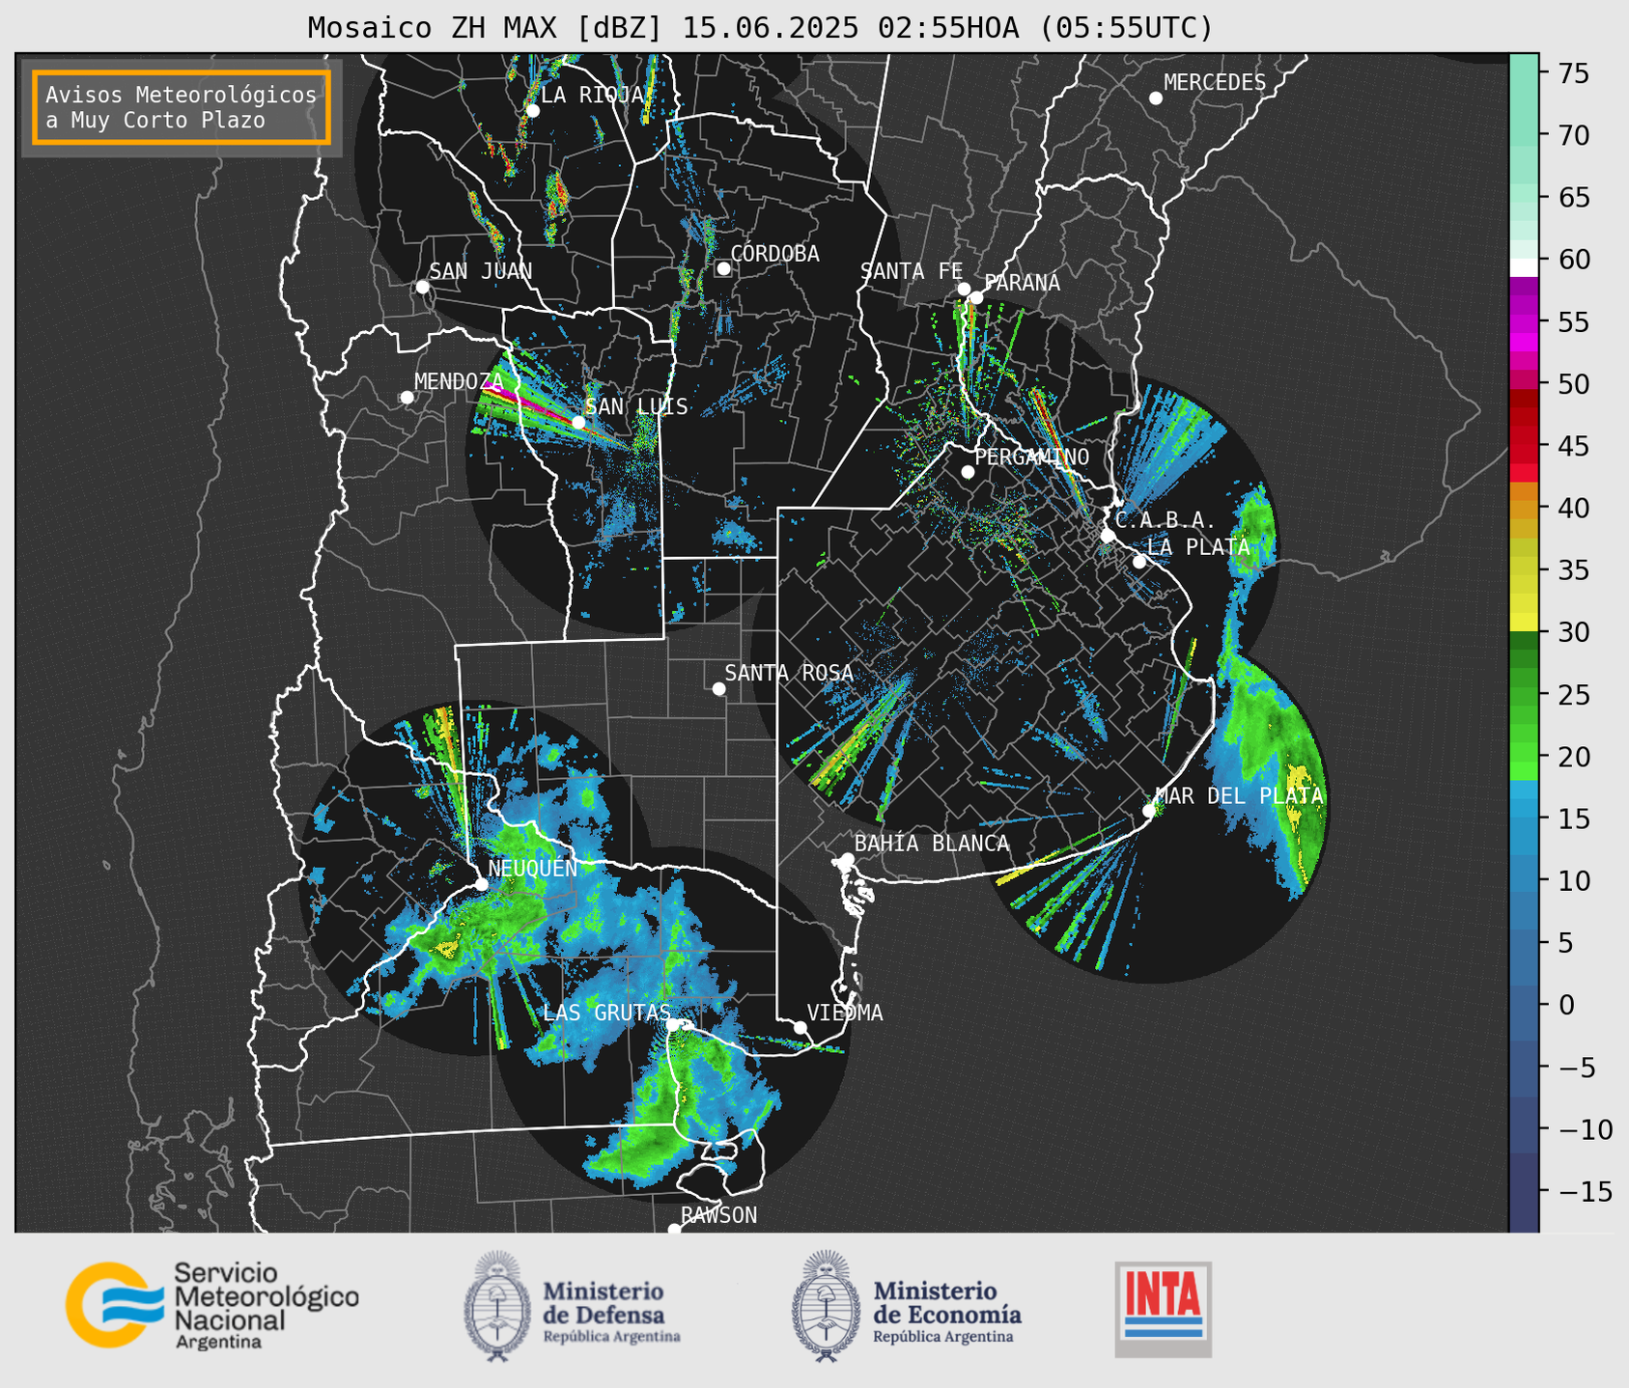Click the 0 label on the dBZ scale
This screenshot has height=1388, width=1629.
(1565, 1005)
